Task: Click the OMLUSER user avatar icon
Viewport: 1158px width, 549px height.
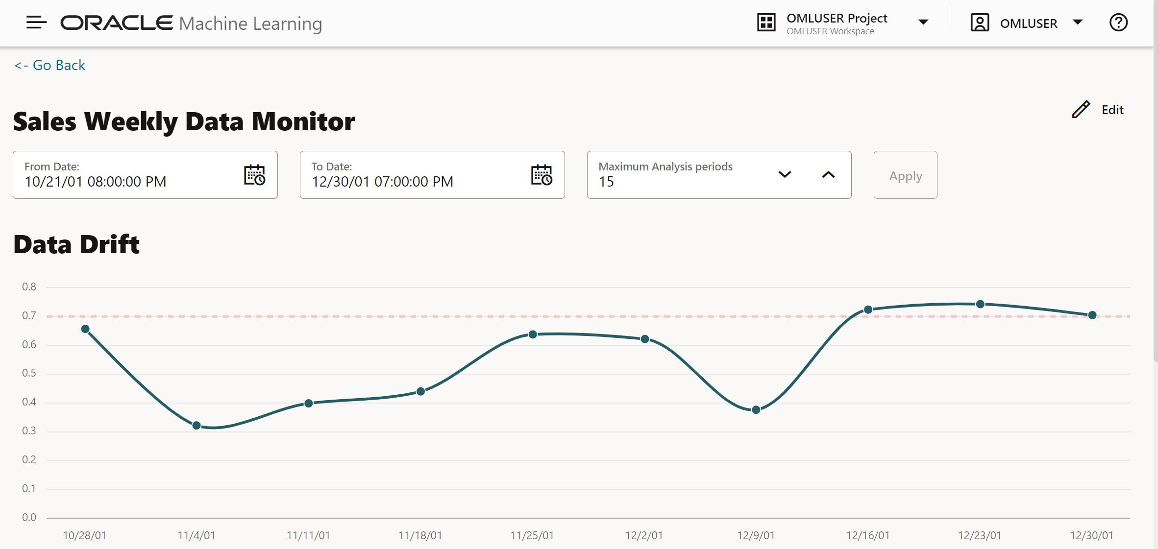Action: (x=980, y=23)
